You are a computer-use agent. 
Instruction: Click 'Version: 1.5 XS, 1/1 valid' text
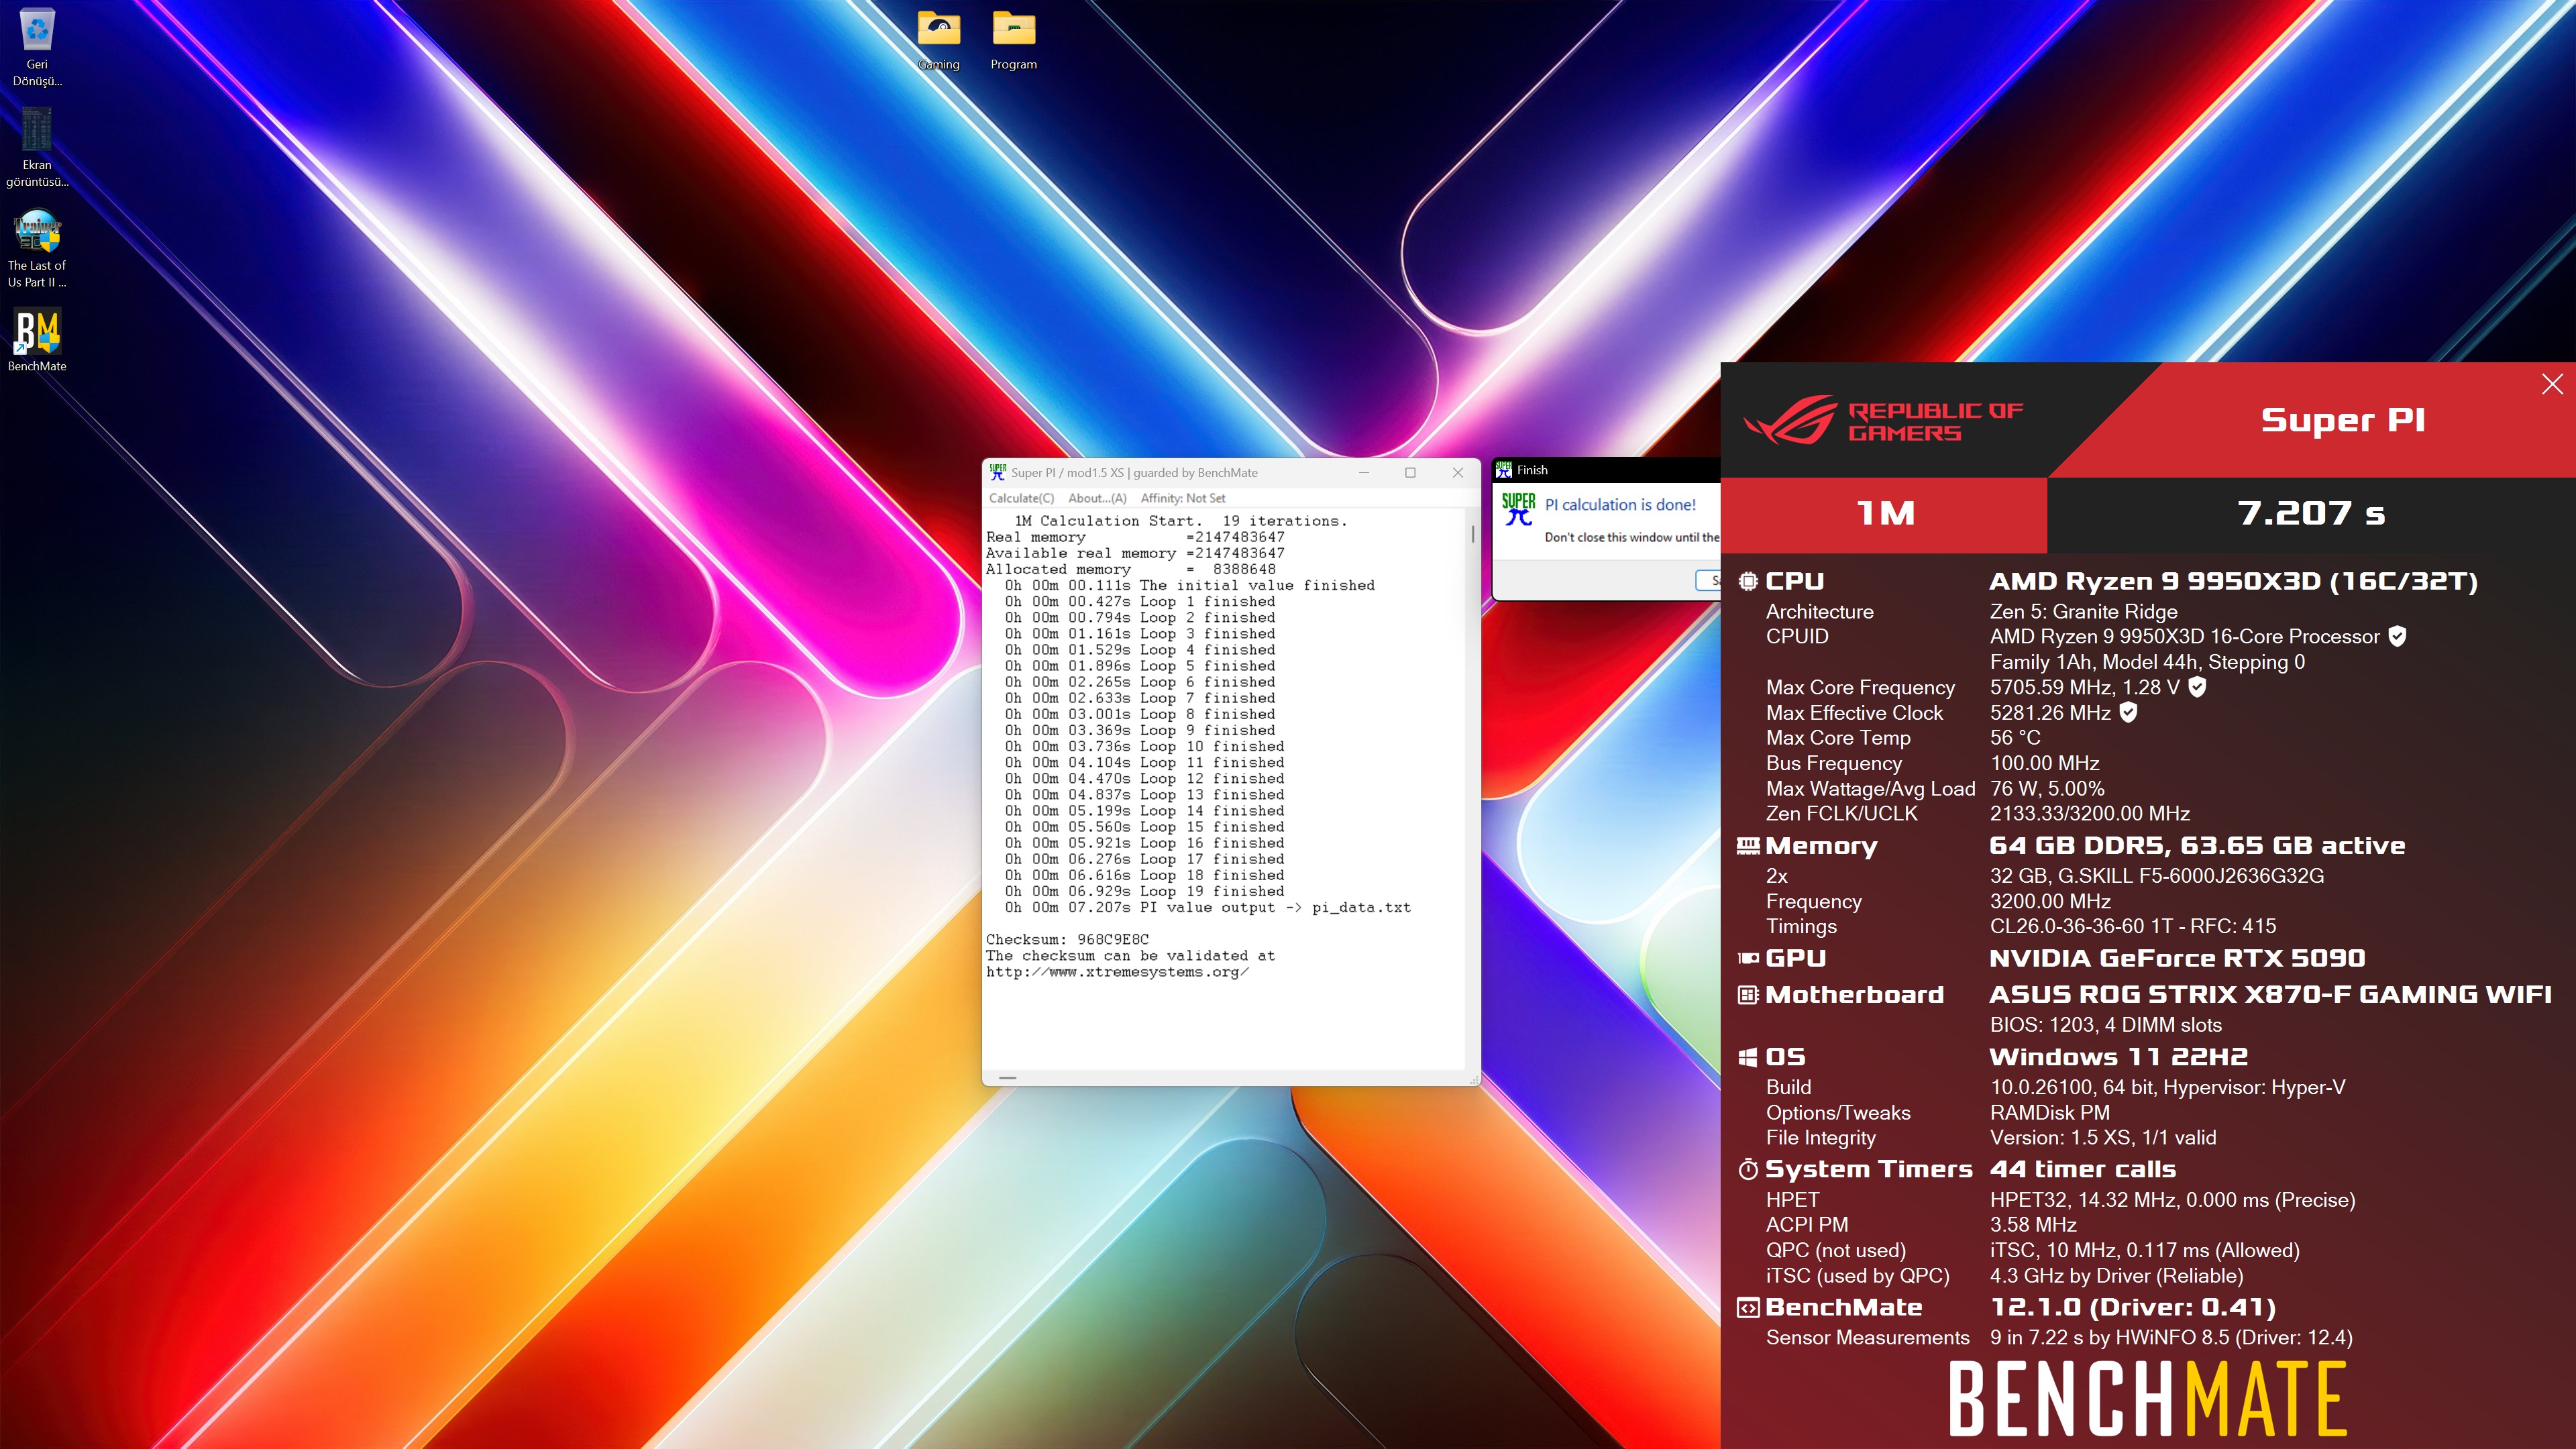point(2102,1138)
